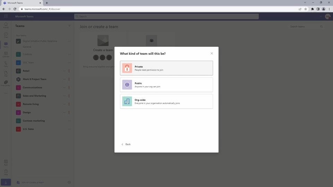Go Back in the create team dialog
333x187 pixels.
[x=126, y=144]
